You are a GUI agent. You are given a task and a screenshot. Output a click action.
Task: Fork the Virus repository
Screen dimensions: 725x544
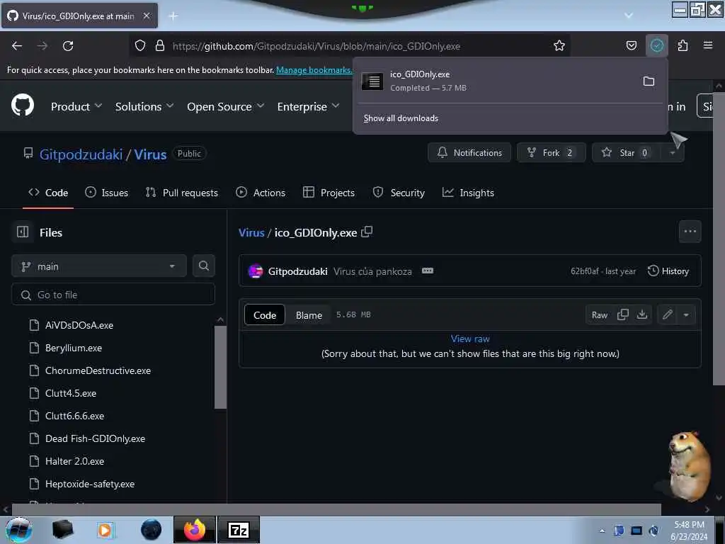[x=551, y=153]
